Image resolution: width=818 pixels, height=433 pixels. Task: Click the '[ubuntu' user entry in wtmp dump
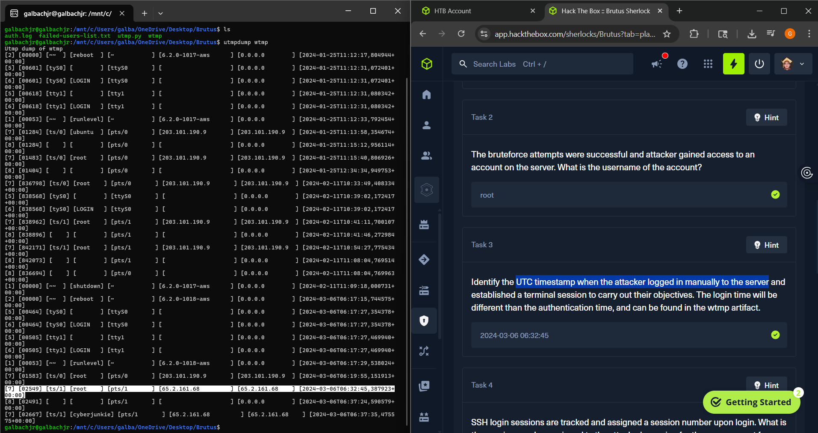pyautogui.click(x=82, y=132)
